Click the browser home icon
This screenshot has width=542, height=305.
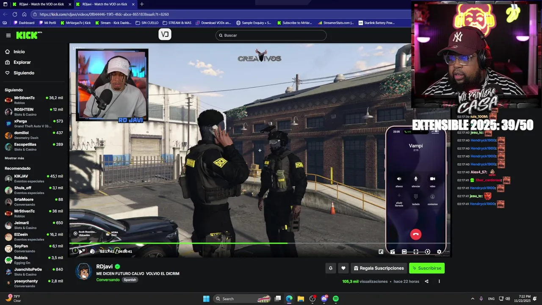(25, 14)
